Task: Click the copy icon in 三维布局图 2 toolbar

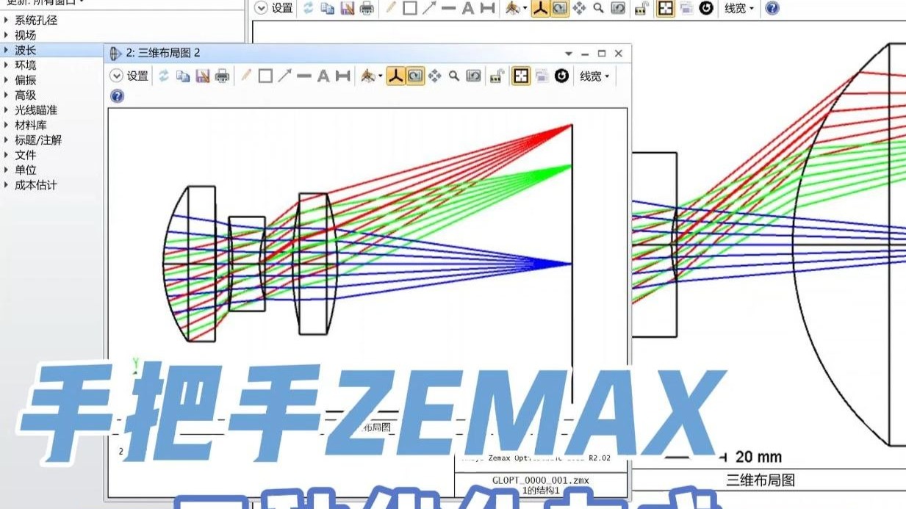Action: 183,76
